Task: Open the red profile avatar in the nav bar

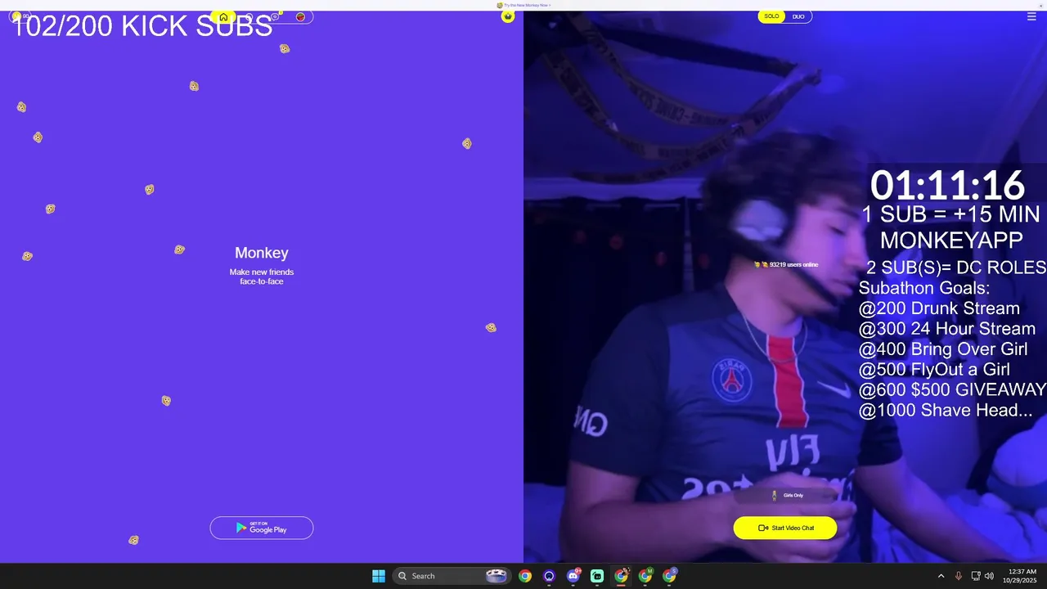Action: pyautogui.click(x=300, y=17)
